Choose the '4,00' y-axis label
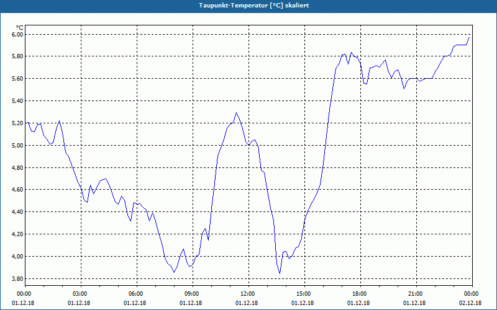The image size is (497, 310). tap(17, 256)
